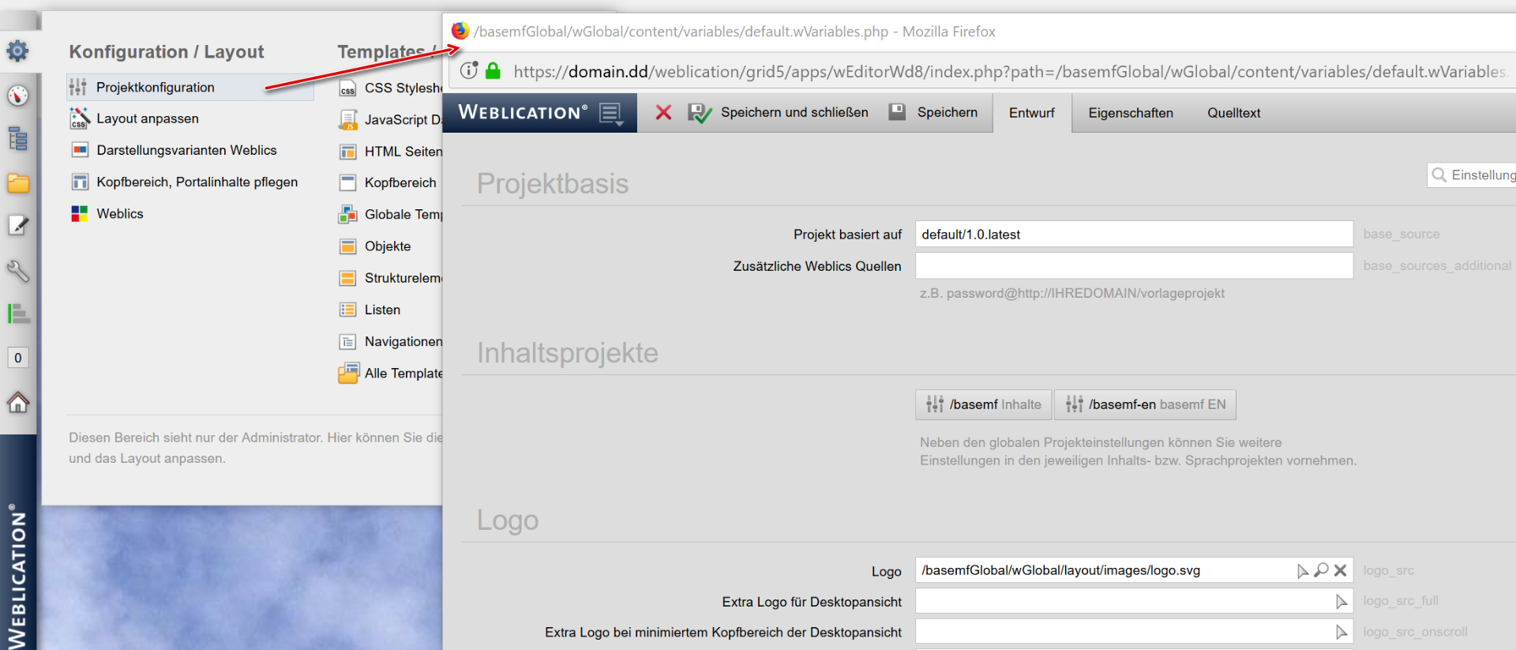Click the Speichern save button
Image resolution: width=1516 pixels, height=650 pixels.
pos(933,113)
